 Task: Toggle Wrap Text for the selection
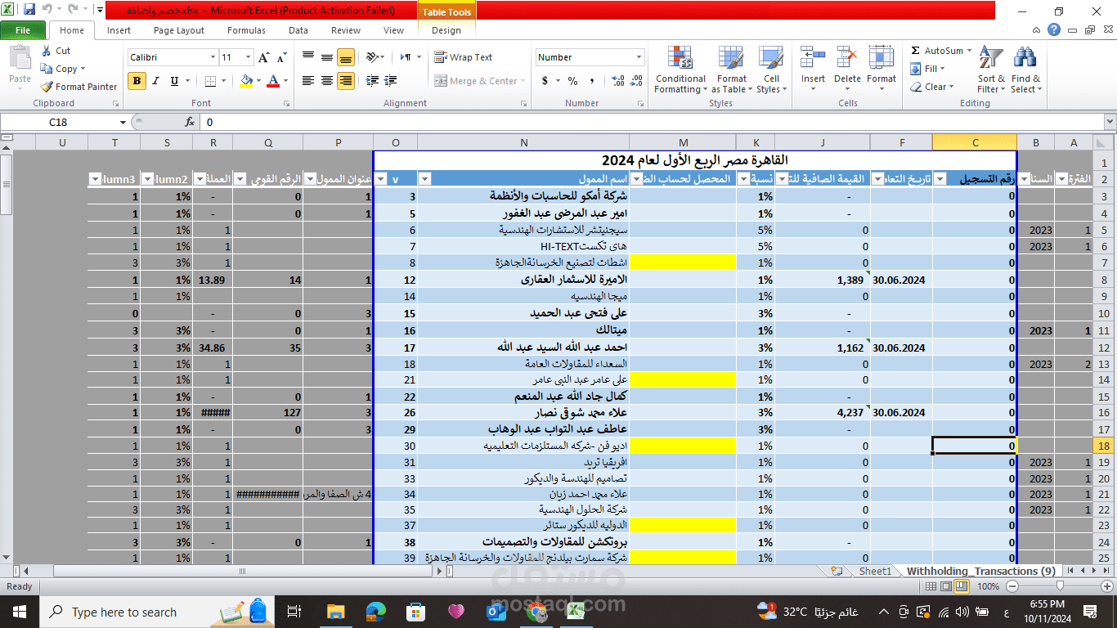467,56
